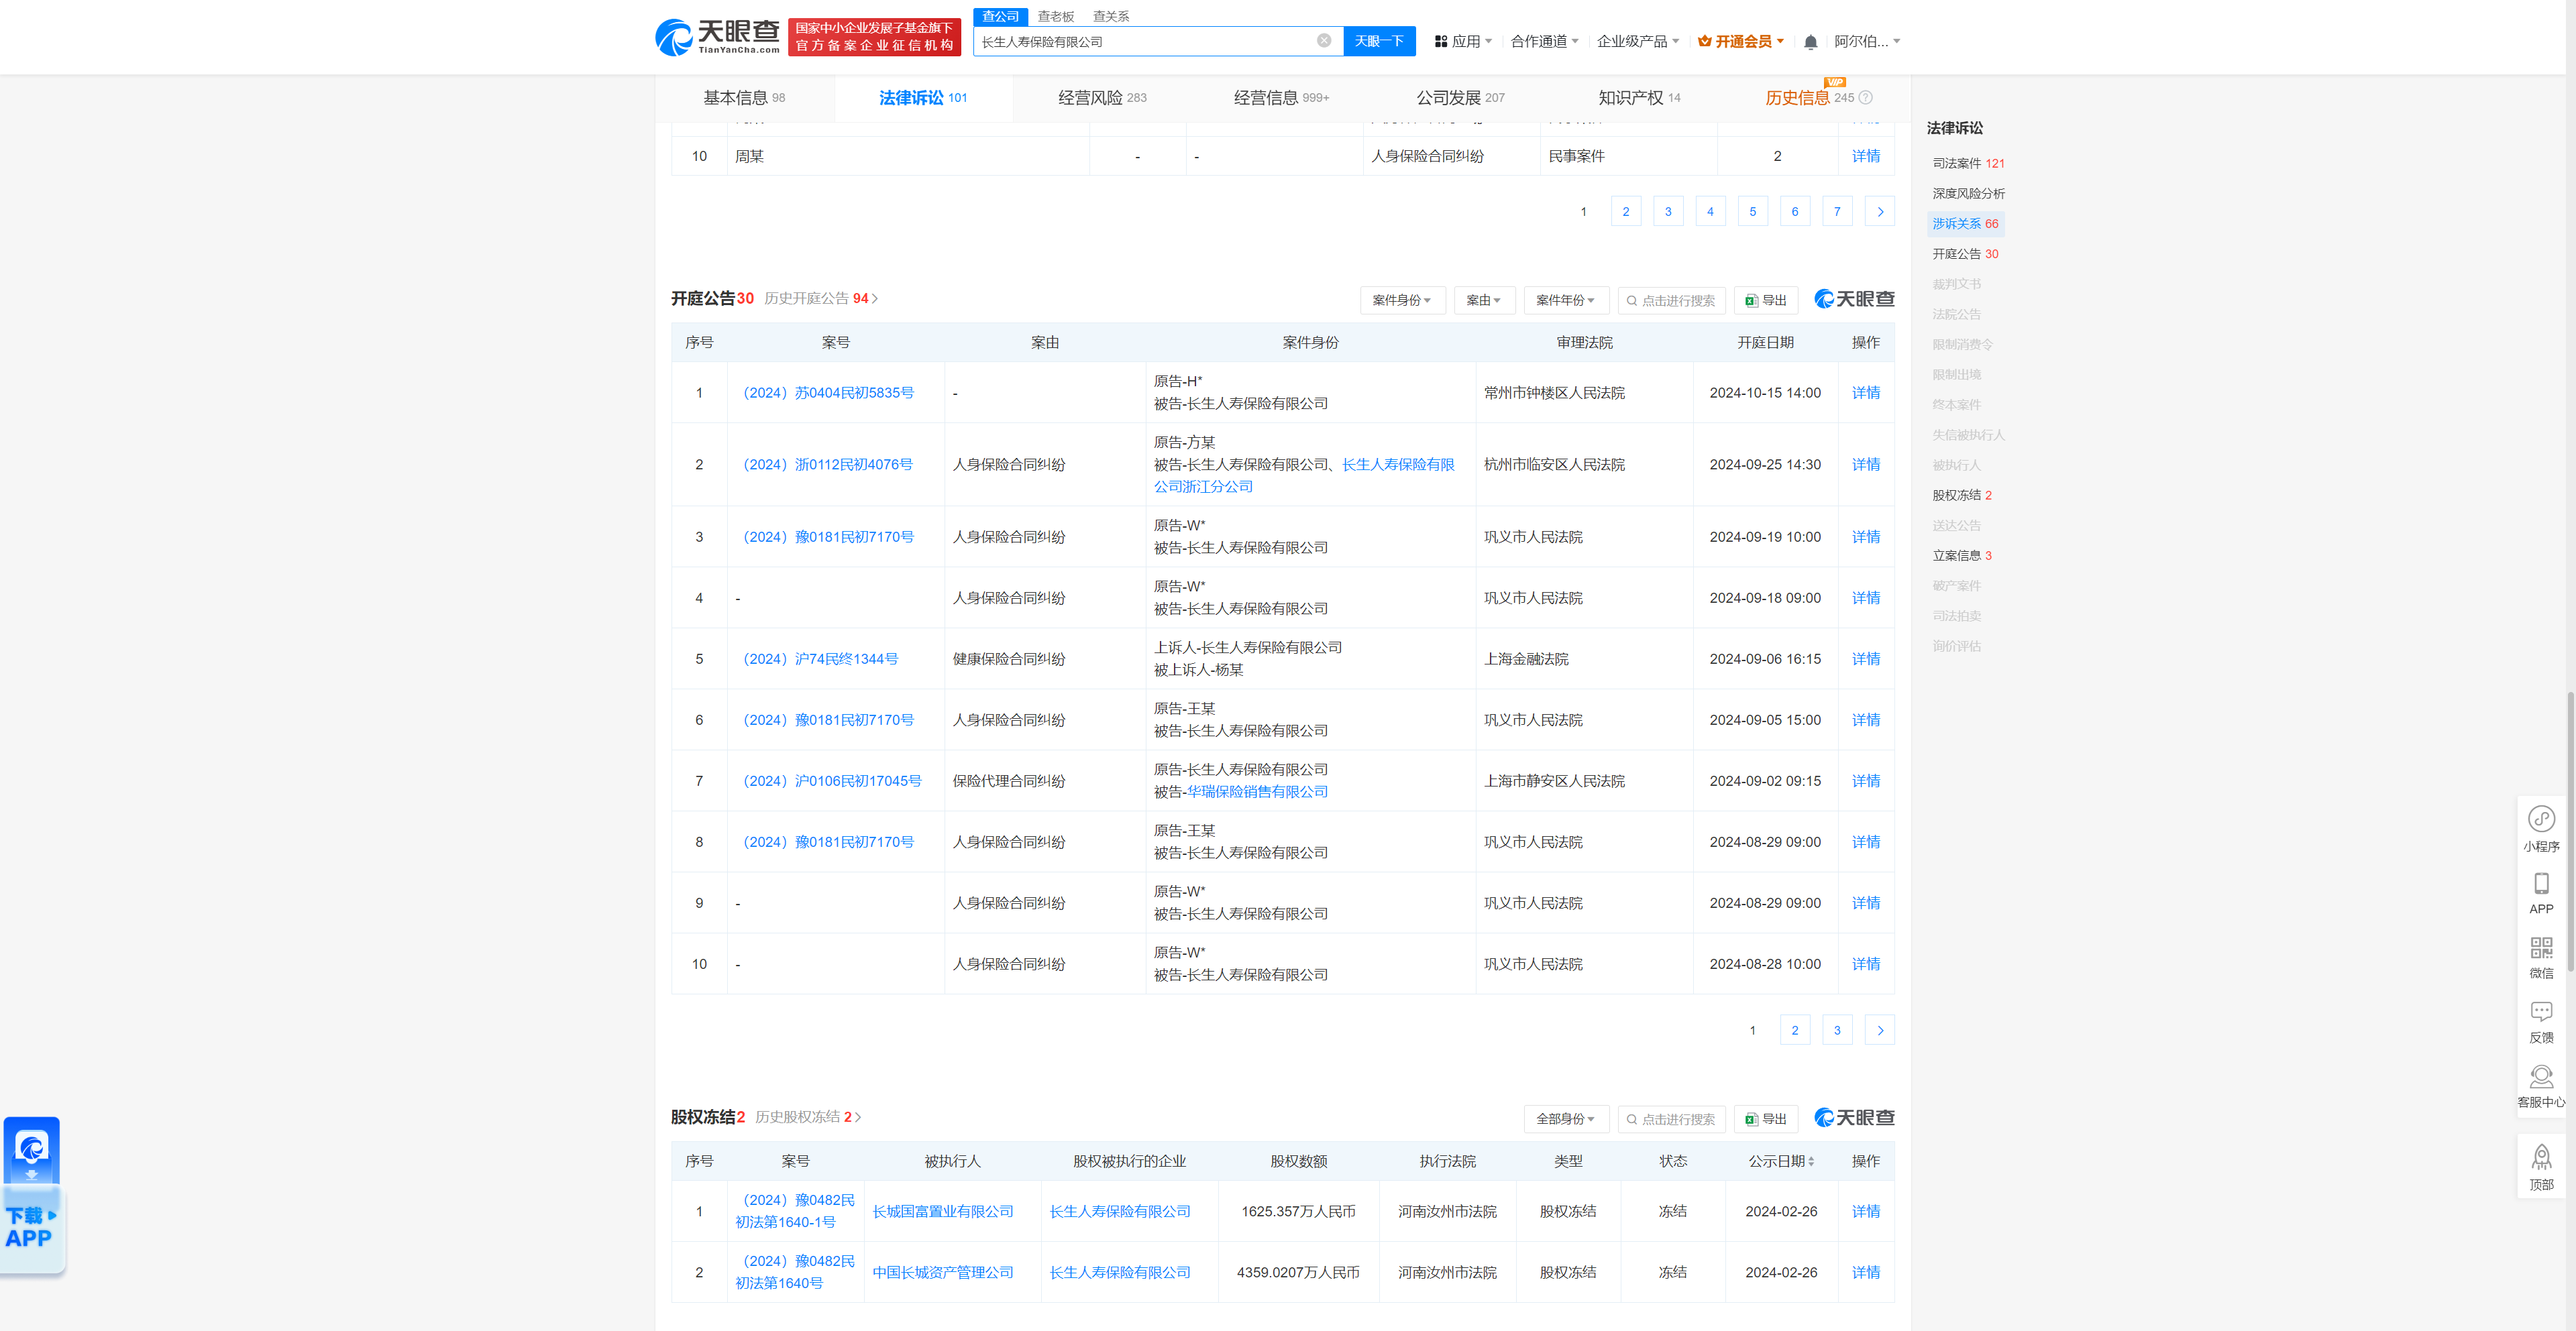The width and height of the screenshot is (2576, 1331).
Task: Go to page 3 of court announcements
Action: (1836, 1029)
